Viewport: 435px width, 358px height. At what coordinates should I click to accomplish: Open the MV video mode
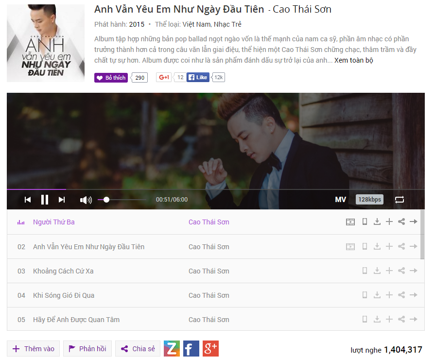click(340, 199)
